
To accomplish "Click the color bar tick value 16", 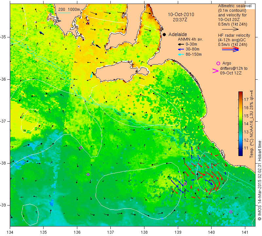I will point(246,108).
